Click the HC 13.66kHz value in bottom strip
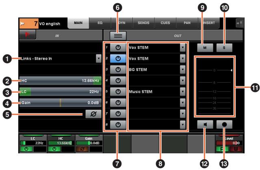The image size is (260, 170). (x=60, y=143)
